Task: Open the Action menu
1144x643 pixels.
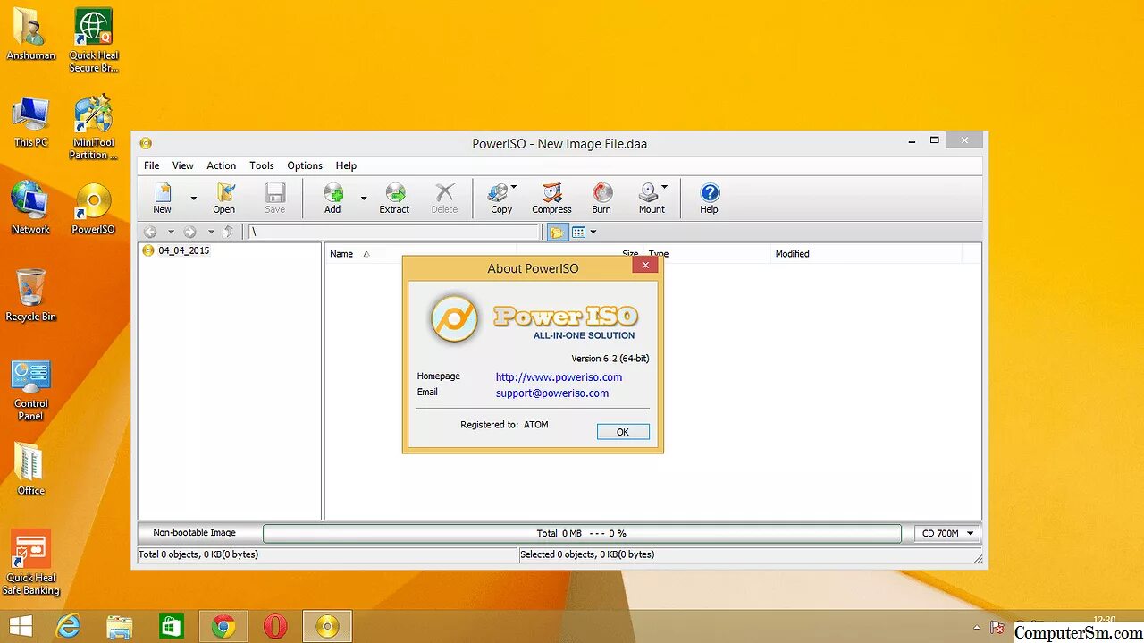Action: 222,165
